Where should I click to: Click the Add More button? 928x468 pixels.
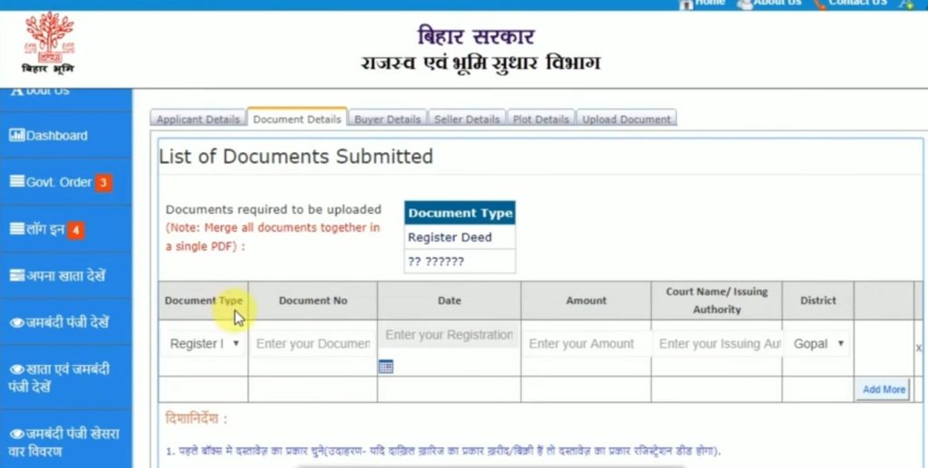coord(883,389)
